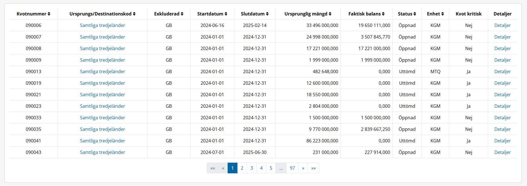Screen dimensions: 527x186
Task: Sort by Faktisk balans column
Action: (383, 14)
